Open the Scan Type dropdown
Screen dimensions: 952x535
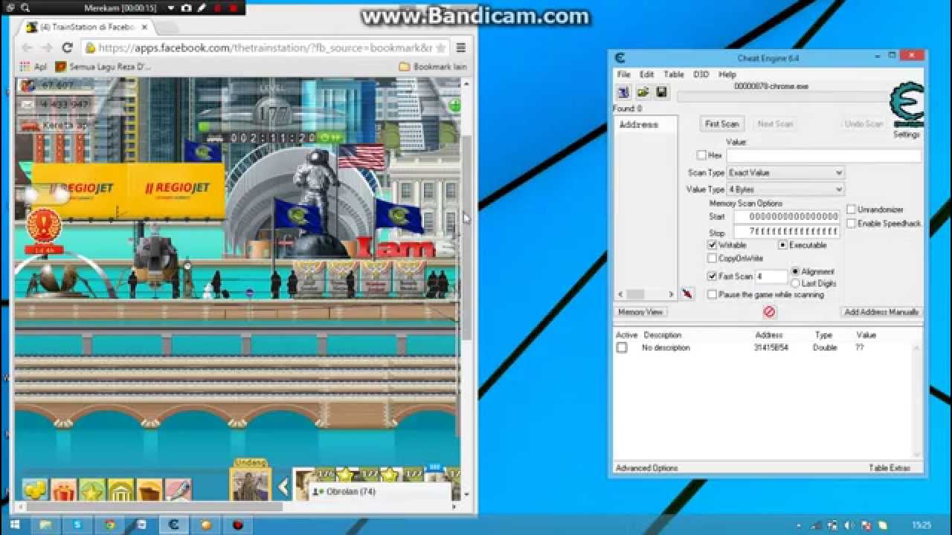pos(785,172)
